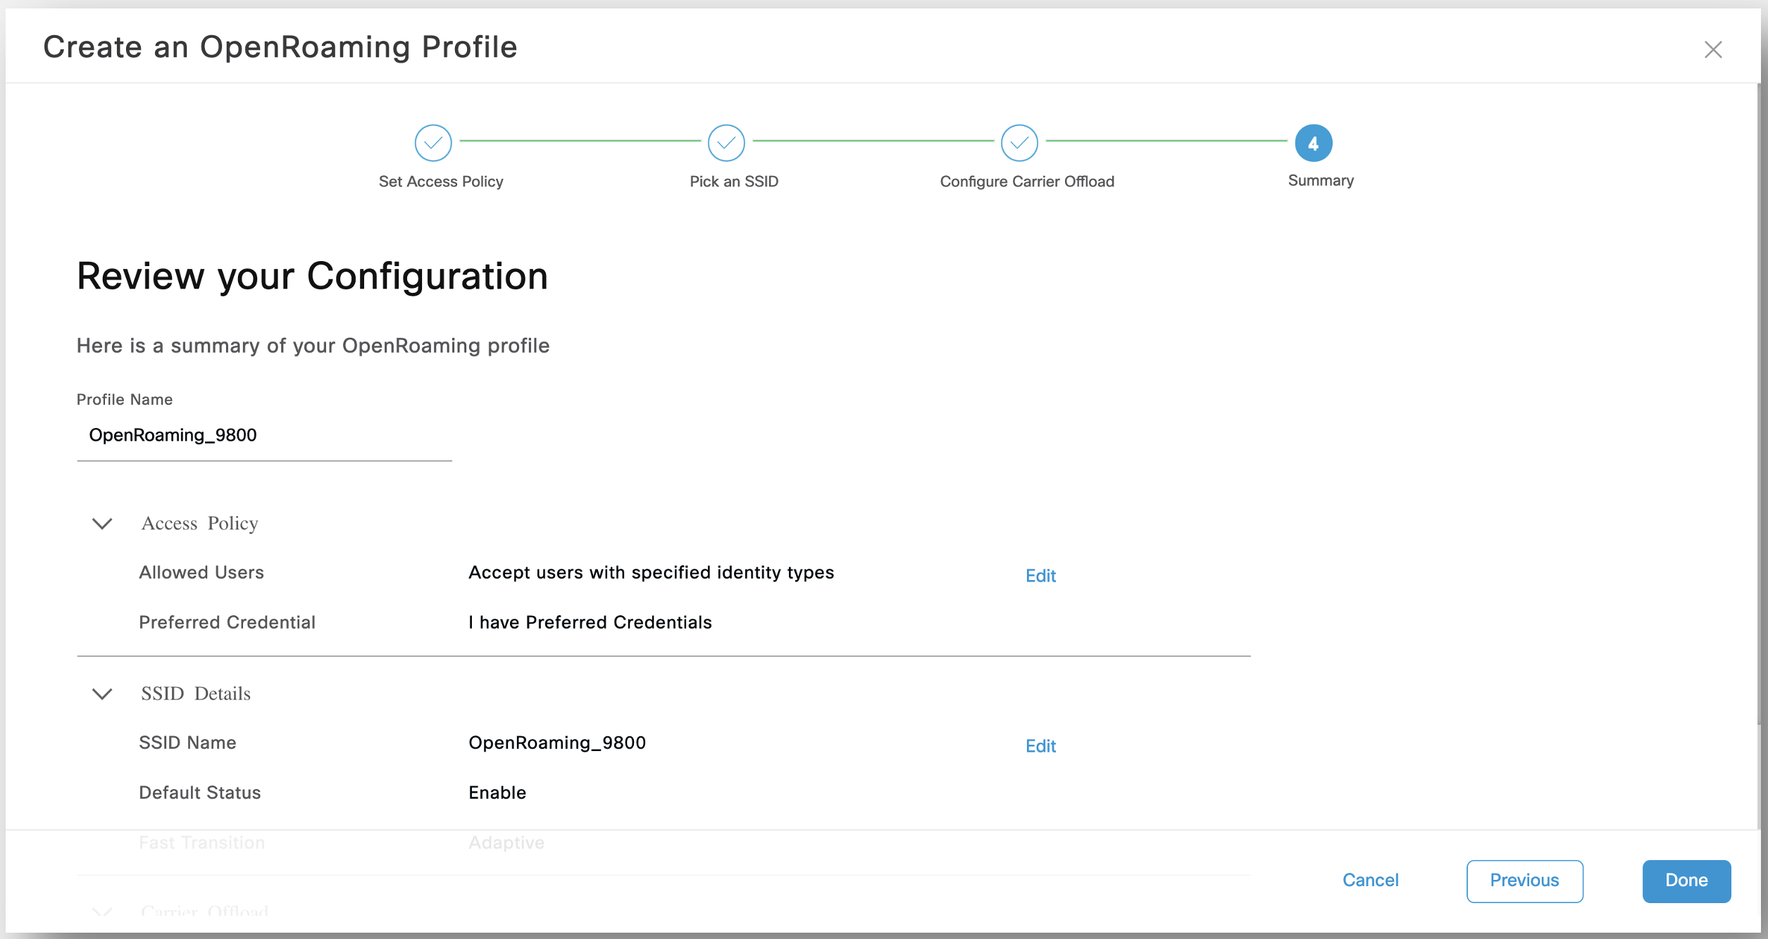This screenshot has width=1768, height=939.
Task: Click the Configure Carrier Offload step label
Action: tap(1026, 182)
